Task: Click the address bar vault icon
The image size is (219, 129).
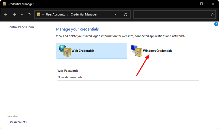Action: [x=39, y=14]
